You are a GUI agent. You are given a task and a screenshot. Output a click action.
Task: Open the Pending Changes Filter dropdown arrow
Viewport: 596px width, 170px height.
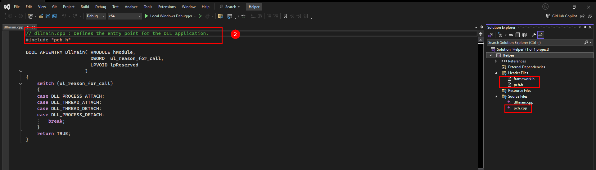pos(505,35)
